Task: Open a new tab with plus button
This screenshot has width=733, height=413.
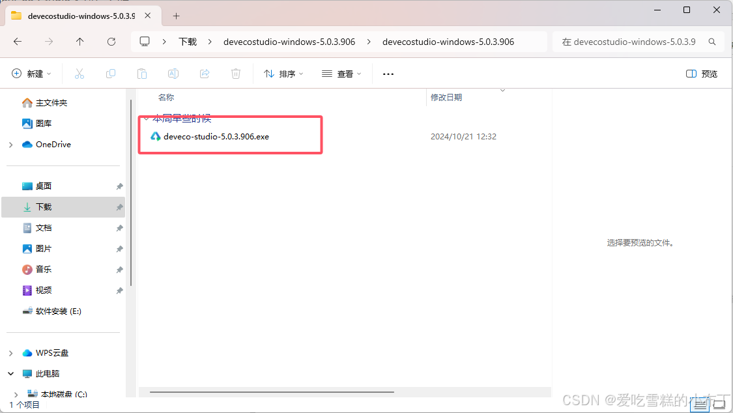Action: pyautogui.click(x=176, y=16)
